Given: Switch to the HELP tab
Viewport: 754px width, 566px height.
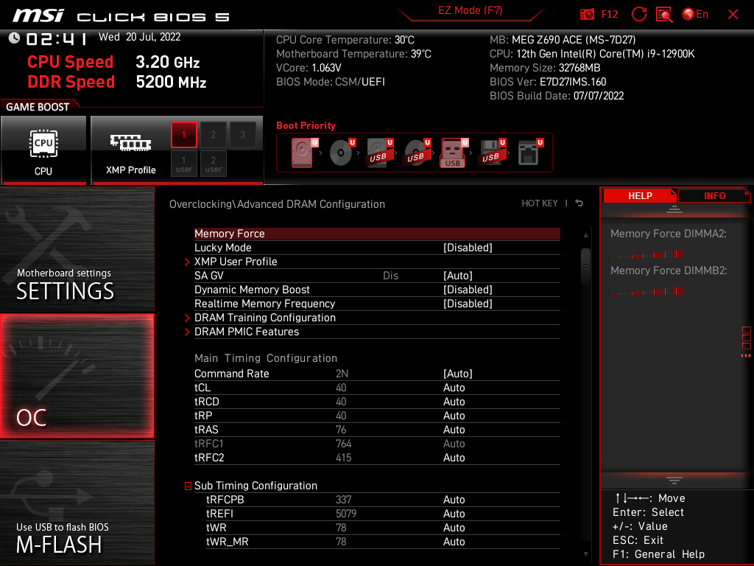Looking at the screenshot, I should pos(640,196).
